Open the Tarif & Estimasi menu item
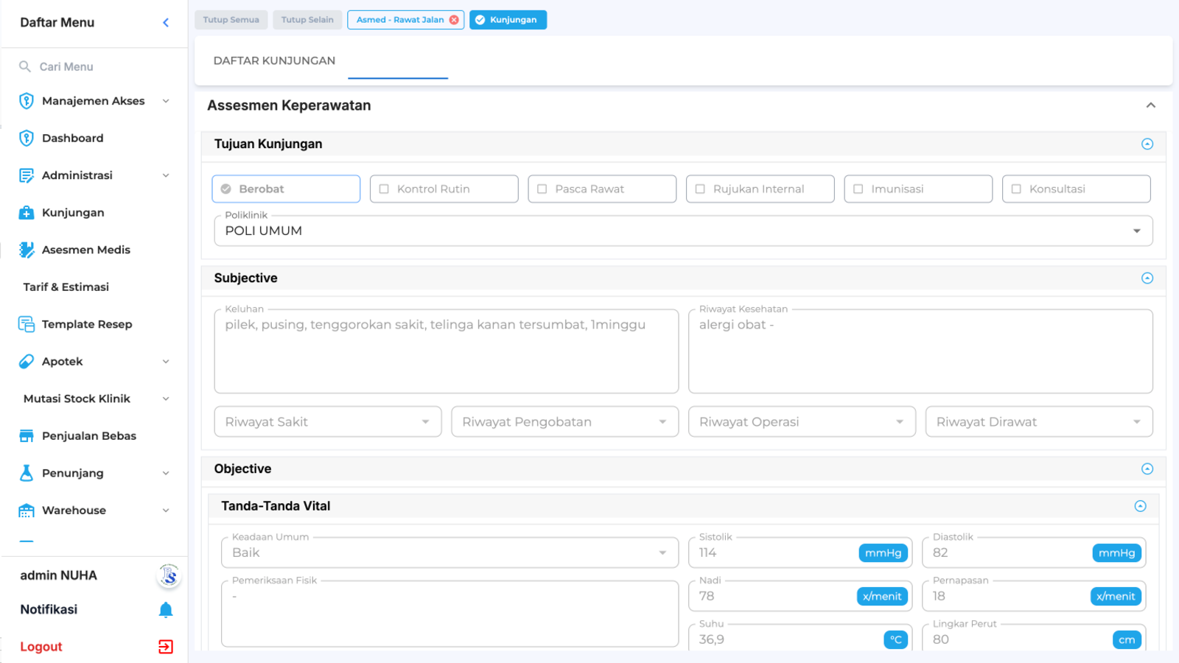The width and height of the screenshot is (1179, 663). pos(66,287)
